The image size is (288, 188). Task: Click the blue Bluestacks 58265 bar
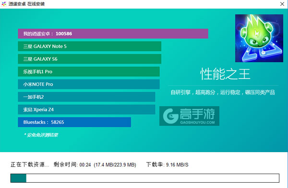[74, 122]
